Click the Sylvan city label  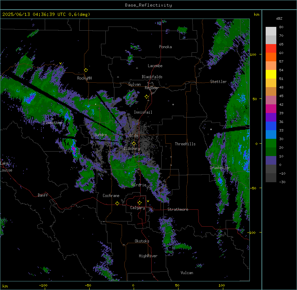coord(134,84)
